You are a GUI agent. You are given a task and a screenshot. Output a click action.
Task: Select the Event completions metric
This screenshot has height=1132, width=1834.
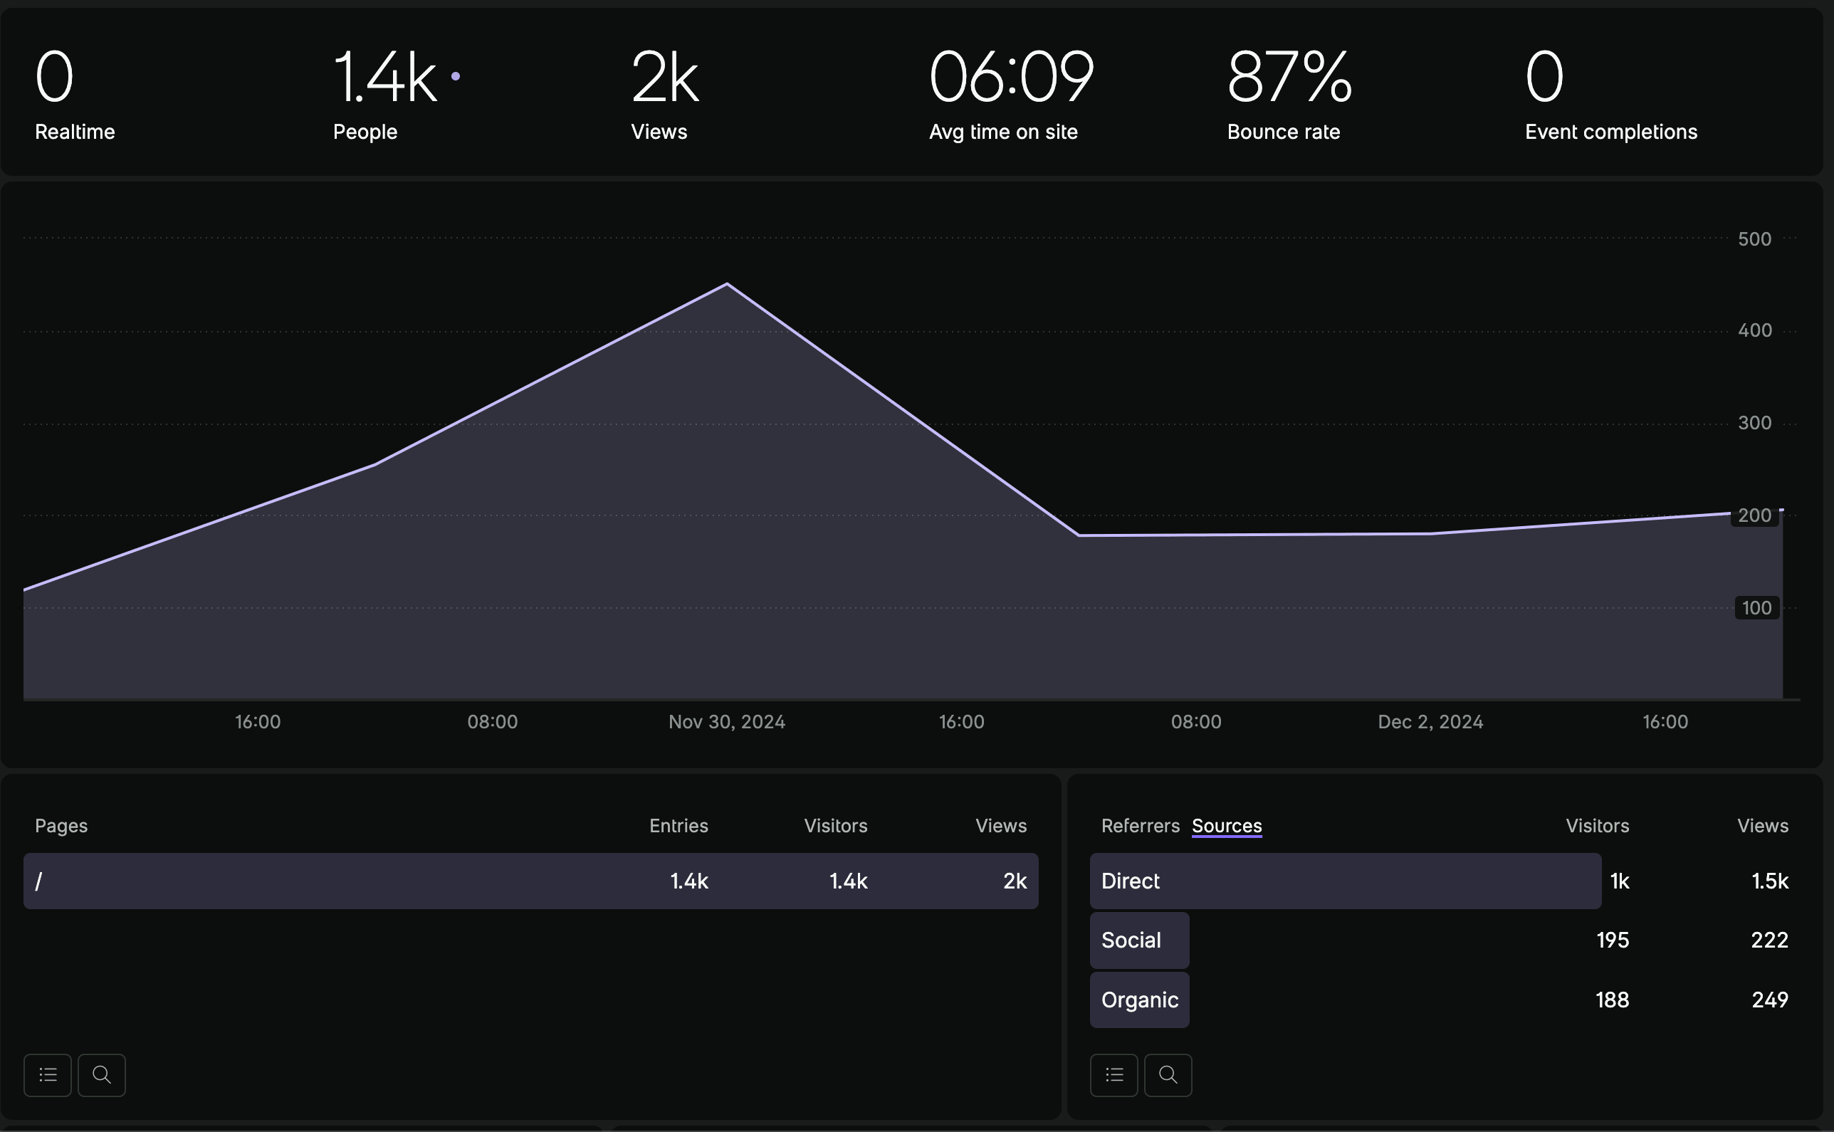pyautogui.click(x=1544, y=78)
